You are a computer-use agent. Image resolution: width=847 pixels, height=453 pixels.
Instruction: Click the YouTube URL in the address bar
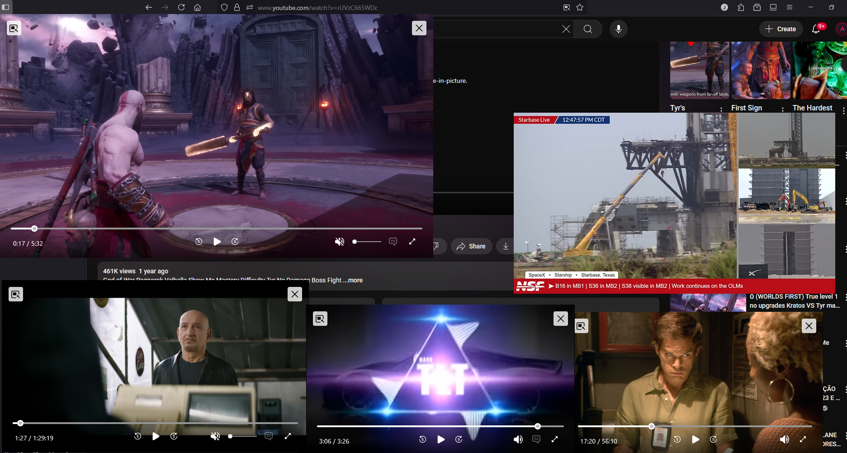point(318,8)
